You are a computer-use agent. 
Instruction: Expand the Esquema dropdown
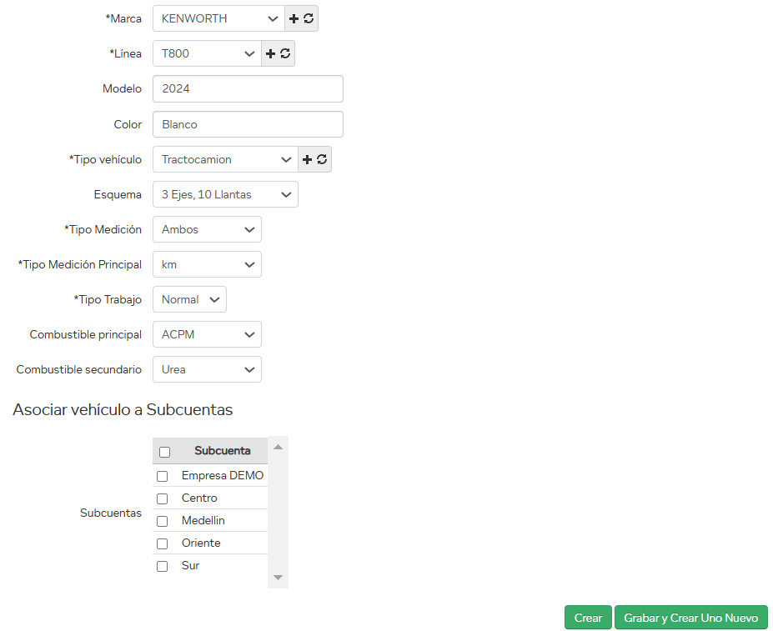(x=225, y=194)
